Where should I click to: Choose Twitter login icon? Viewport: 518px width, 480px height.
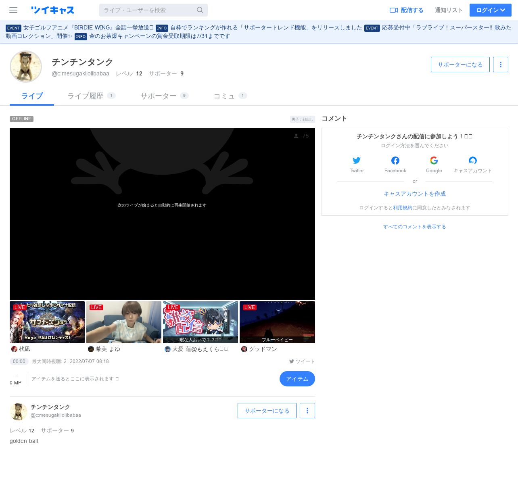click(x=357, y=161)
